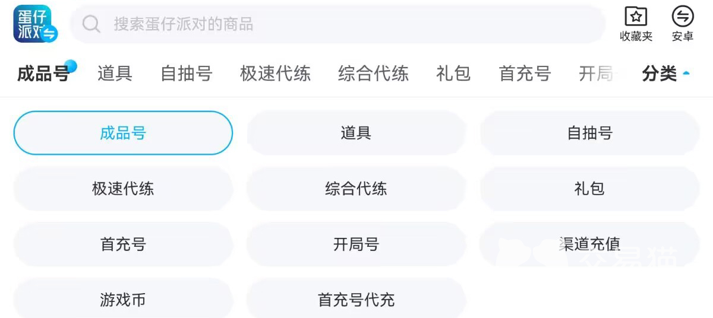
Task: Click the search magnifier icon
Action: pos(91,24)
